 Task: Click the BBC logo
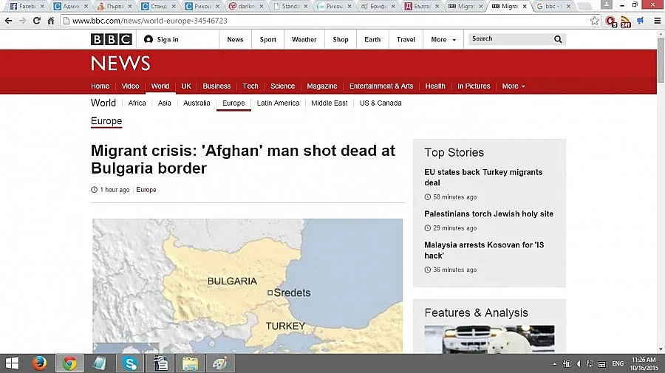tap(111, 39)
